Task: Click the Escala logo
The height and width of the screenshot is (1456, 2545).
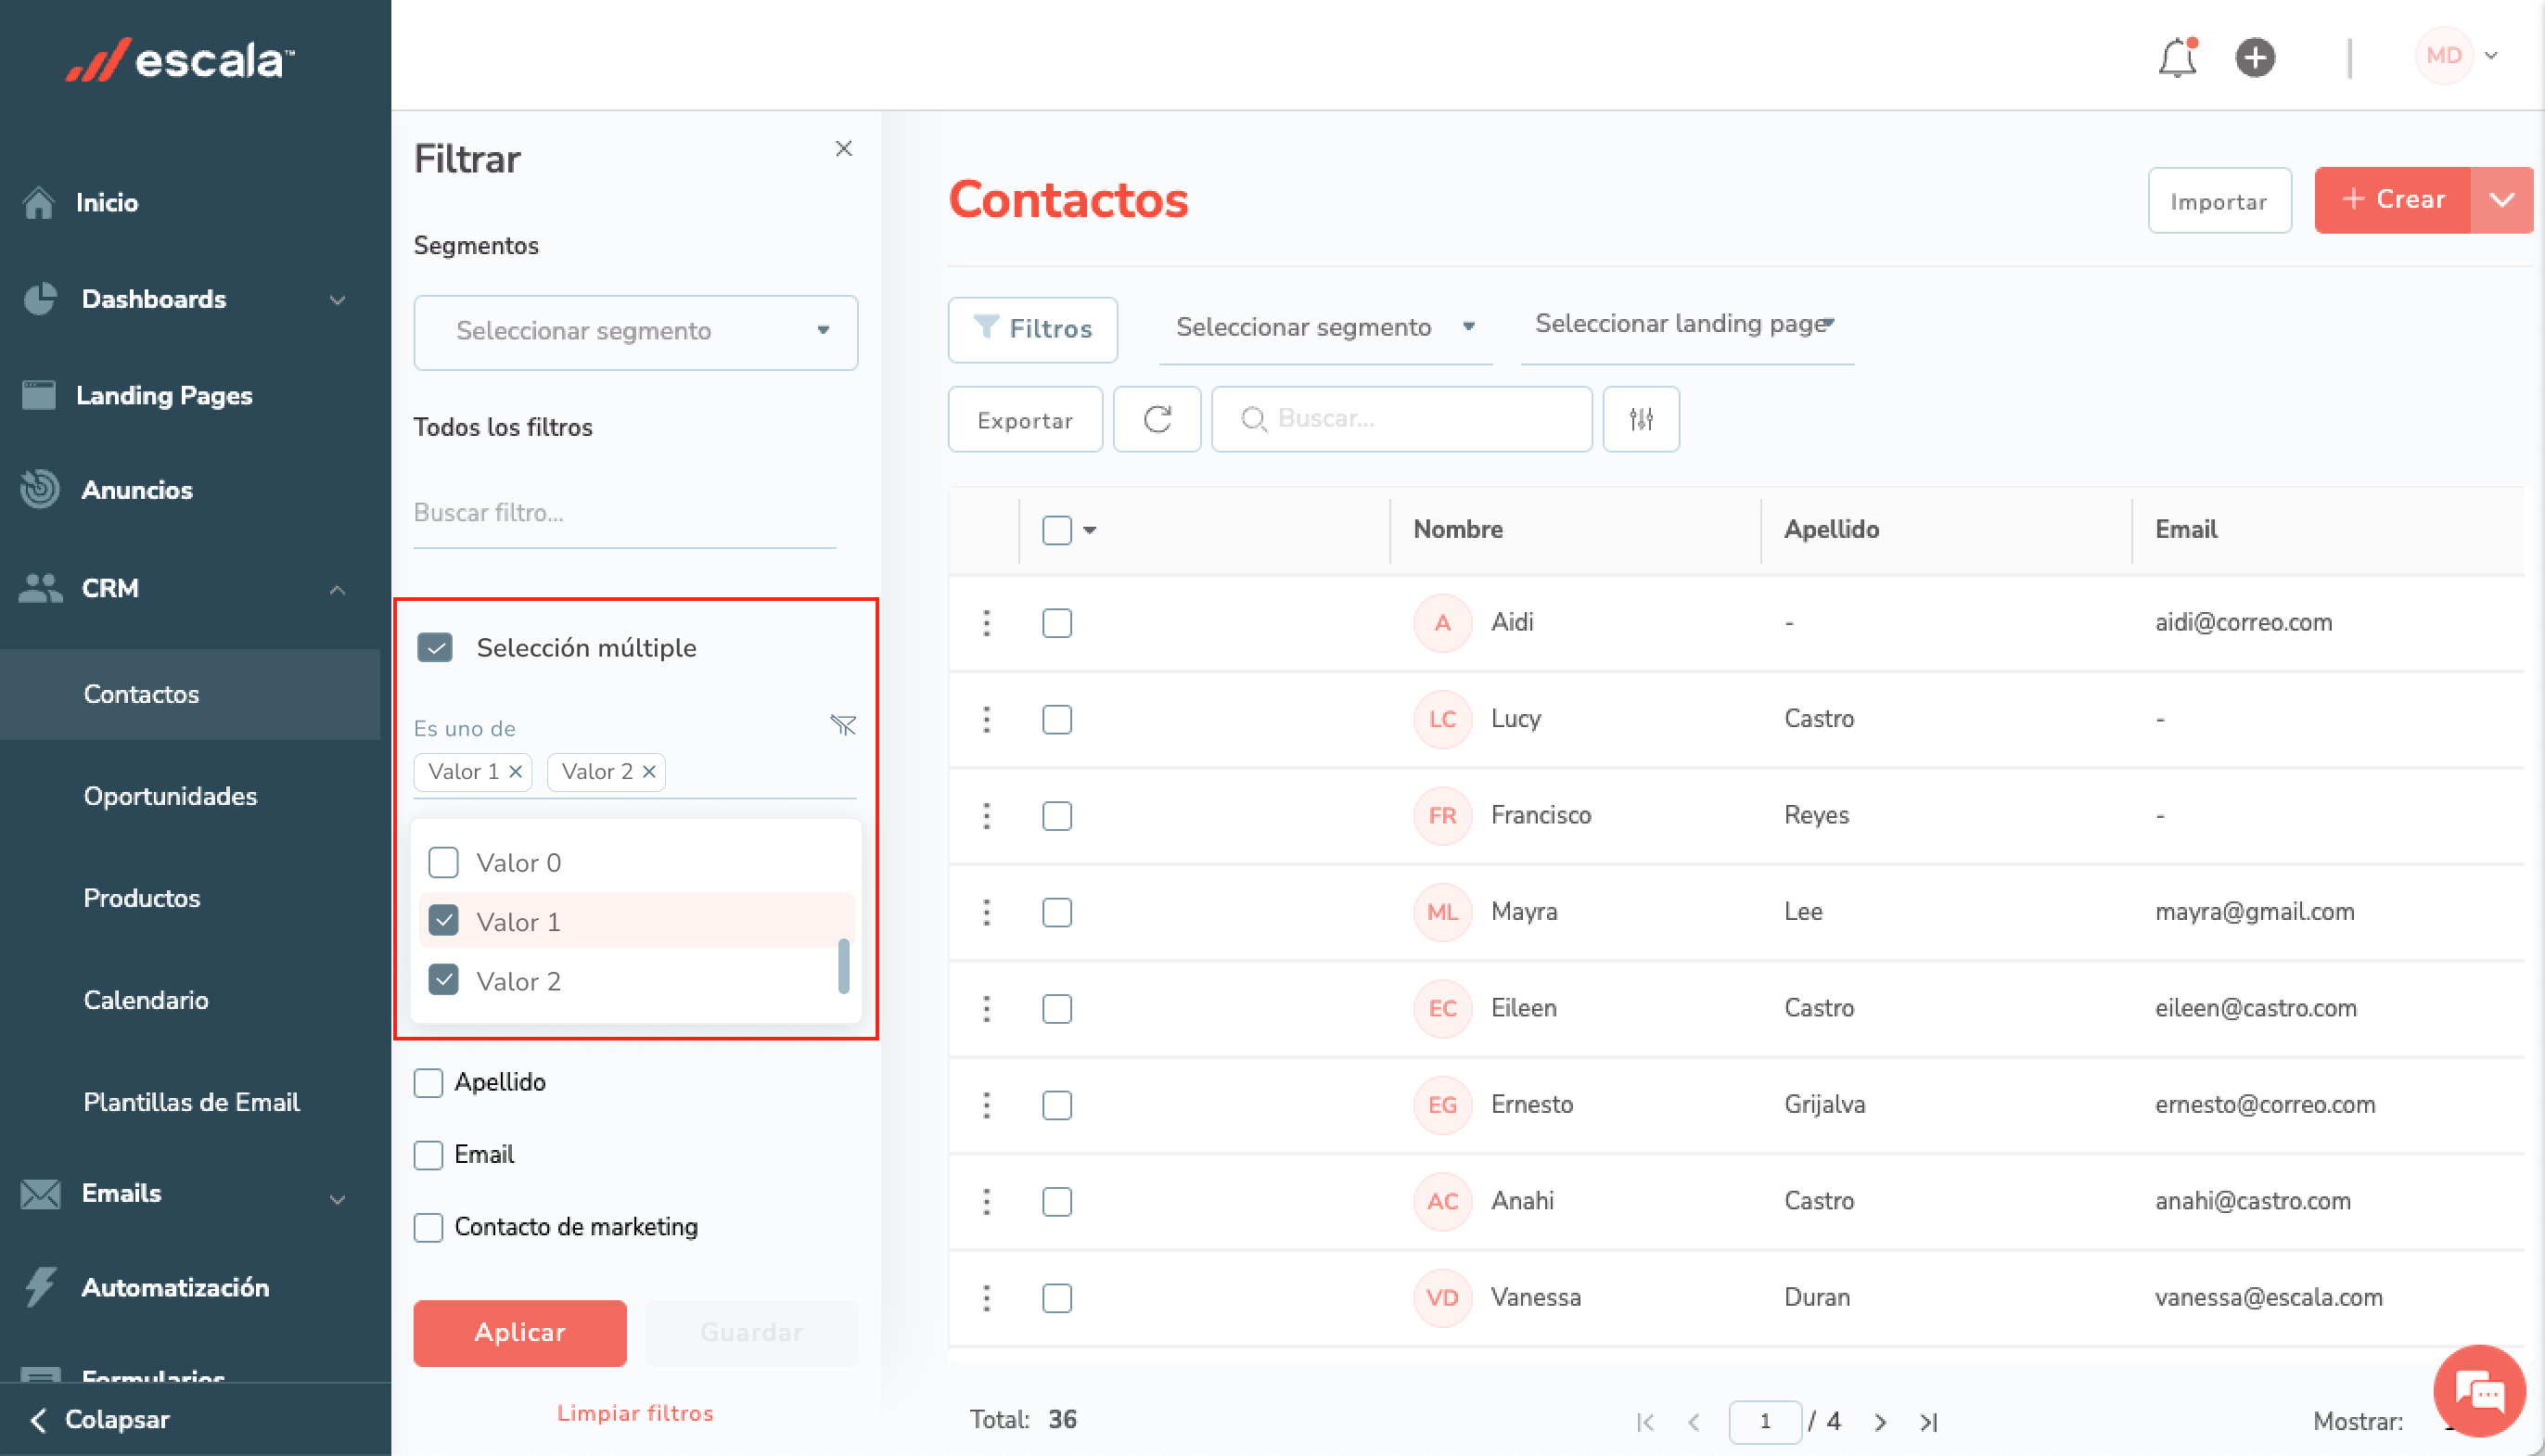Action: click(x=180, y=59)
